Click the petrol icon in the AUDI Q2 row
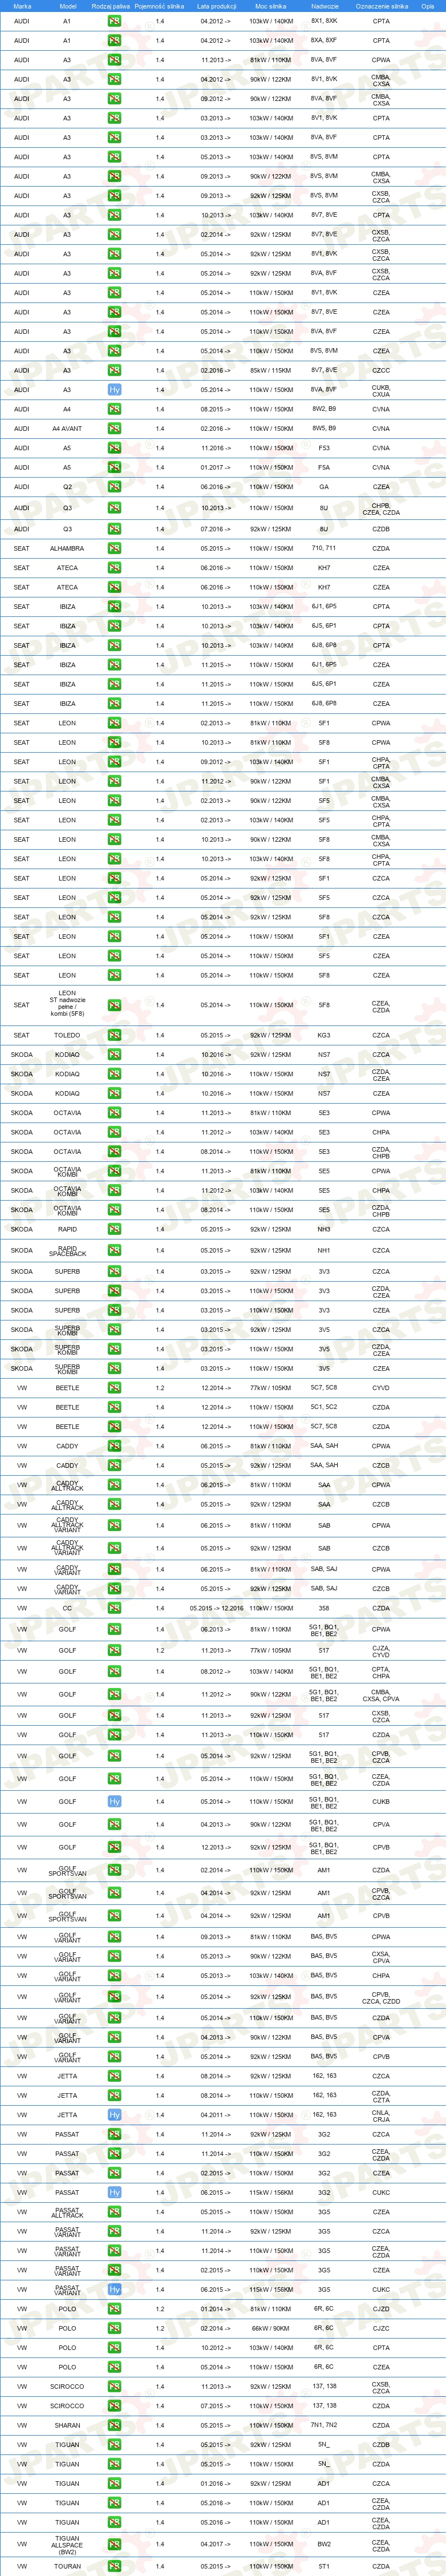 (114, 487)
